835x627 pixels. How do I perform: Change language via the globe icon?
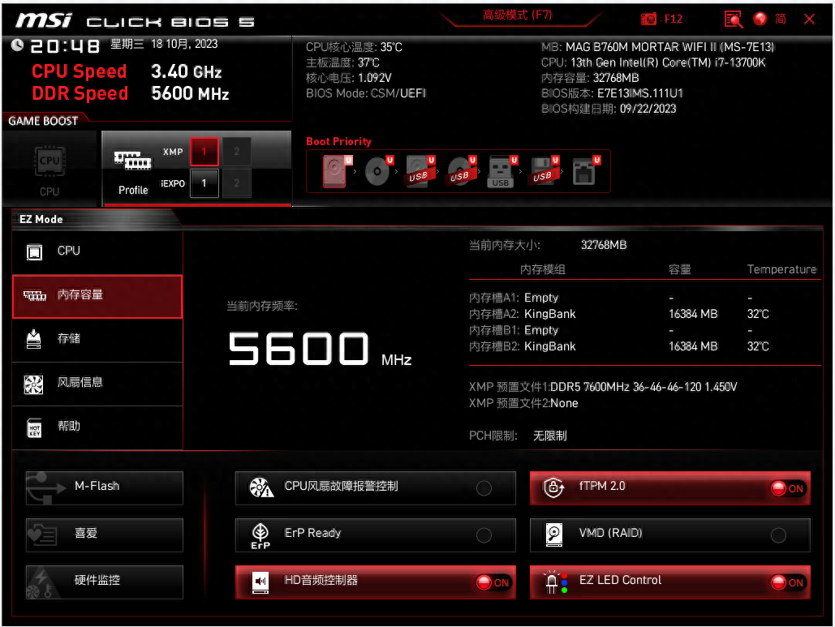tap(760, 19)
